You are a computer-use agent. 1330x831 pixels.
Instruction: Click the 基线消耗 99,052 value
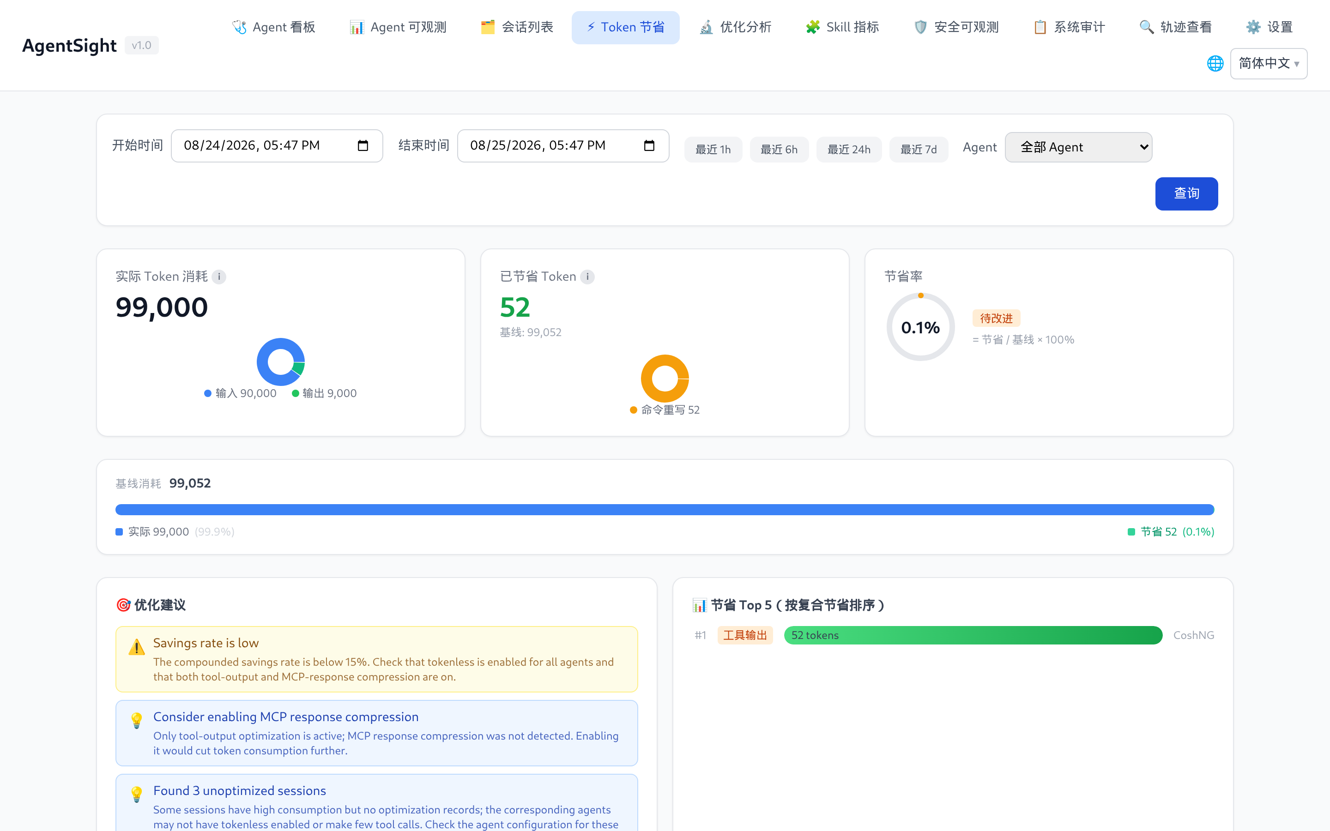[190, 483]
